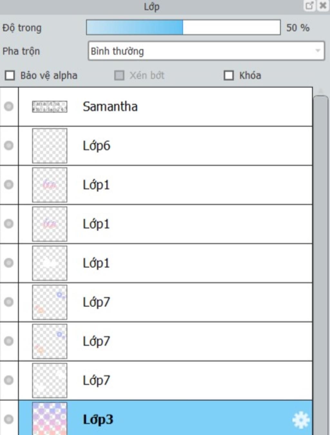Image resolution: width=330 pixels, height=435 pixels.
Task: Select the bottom Lớp7 layer name
Action: pos(96,380)
